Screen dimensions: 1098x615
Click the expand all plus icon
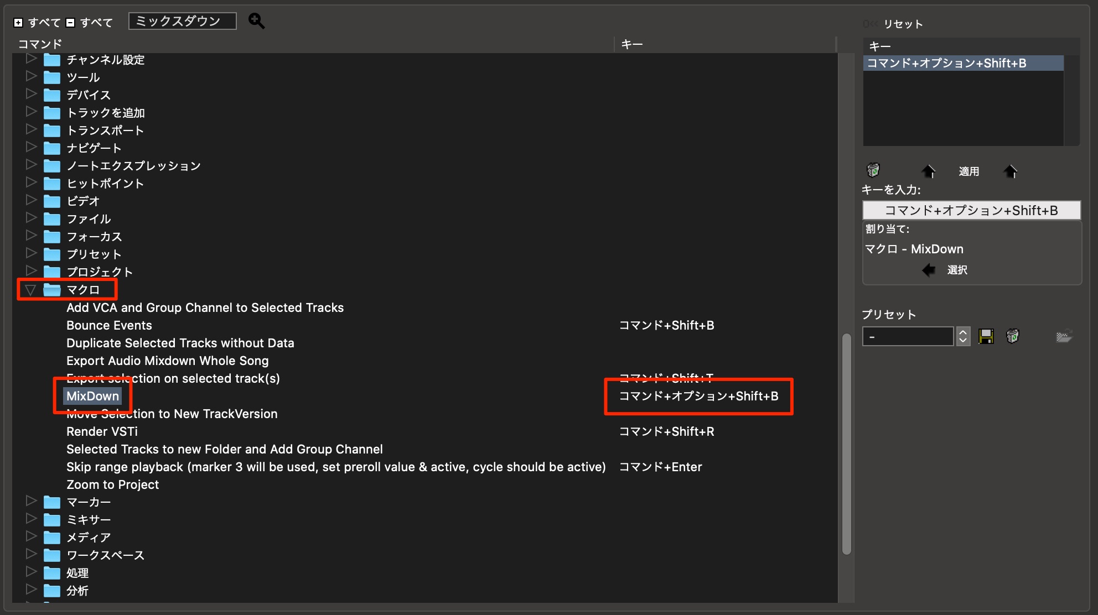pos(18,23)
